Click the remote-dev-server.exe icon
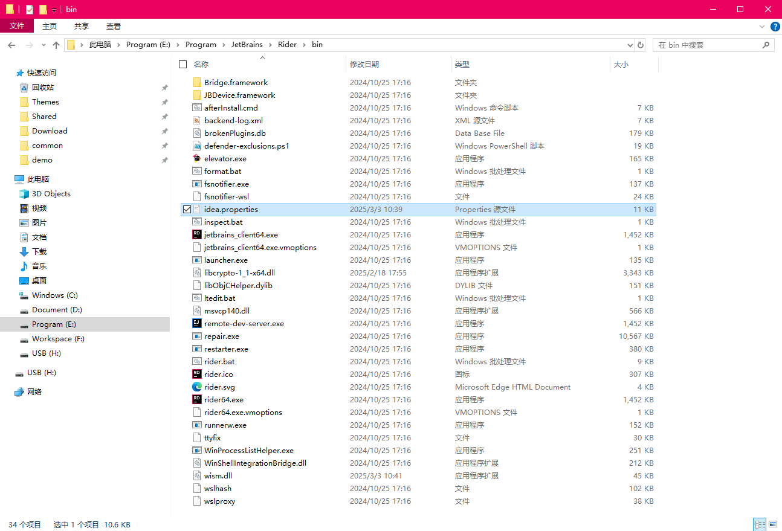Viewport: 782px width, 531px height. 196,323
